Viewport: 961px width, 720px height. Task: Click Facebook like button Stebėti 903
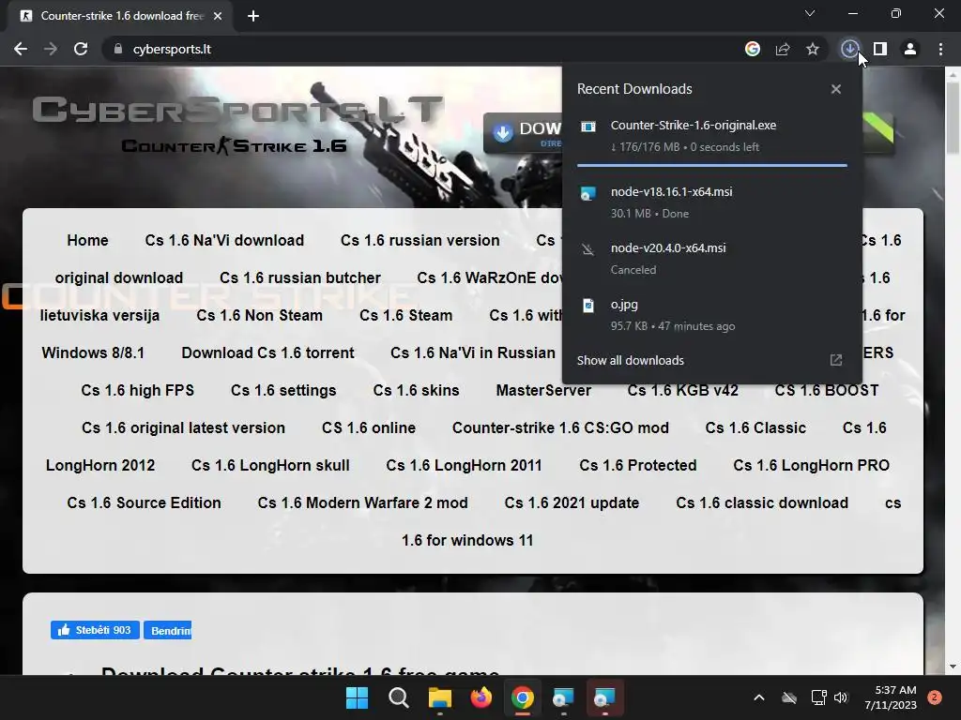95,630
